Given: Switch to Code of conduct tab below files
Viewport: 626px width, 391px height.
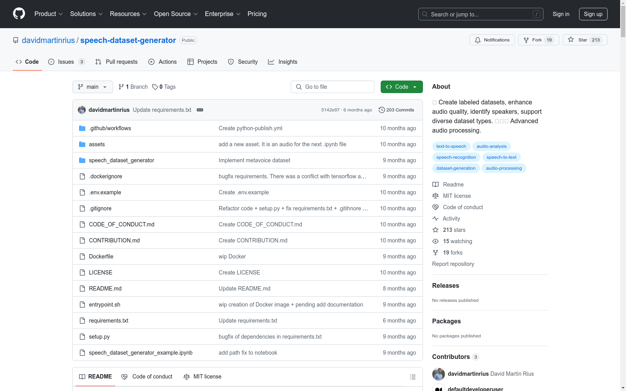Looking at the screenshot, I should (x=147, y=377).
